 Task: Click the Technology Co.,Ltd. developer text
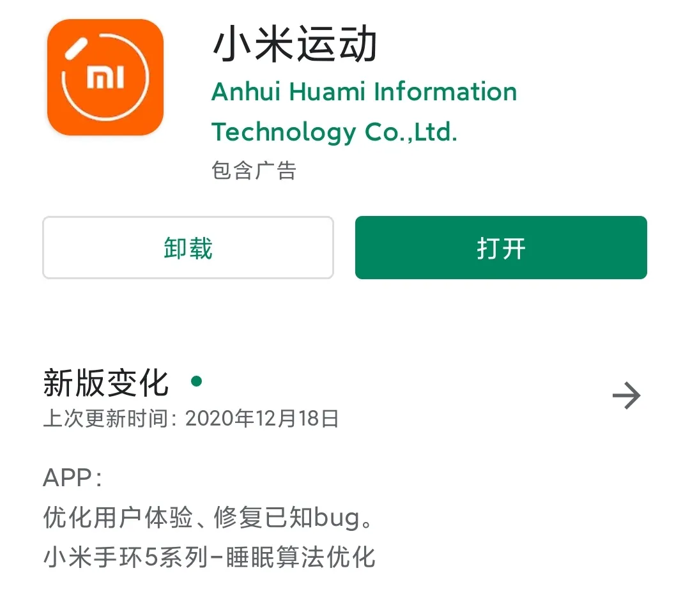point(334,132)
